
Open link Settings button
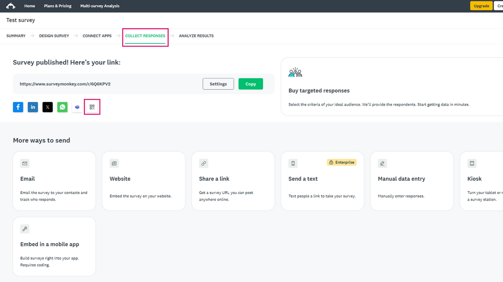[x=218, y=84]
